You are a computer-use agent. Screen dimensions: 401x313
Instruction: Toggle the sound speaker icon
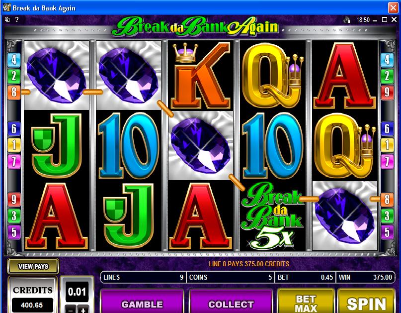pos(347,20)
